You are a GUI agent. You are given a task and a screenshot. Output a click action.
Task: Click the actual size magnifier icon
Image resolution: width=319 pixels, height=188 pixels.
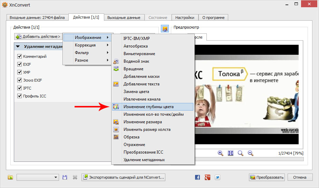(x=241, y=153)
